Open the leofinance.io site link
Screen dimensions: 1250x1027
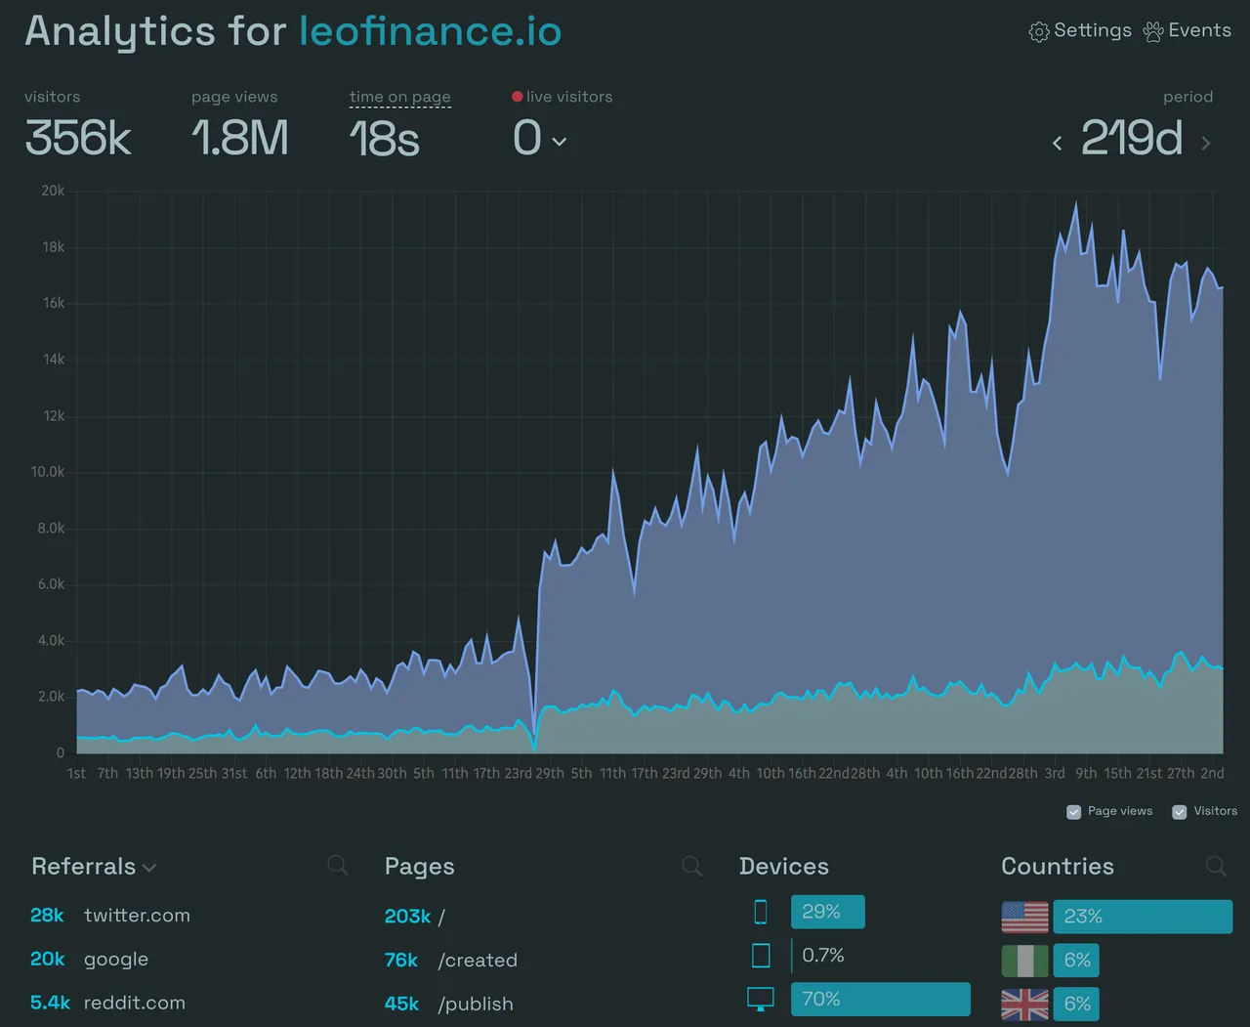click(431, 31)
